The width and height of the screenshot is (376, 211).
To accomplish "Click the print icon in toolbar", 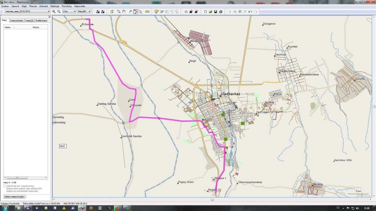I will 221,12.
